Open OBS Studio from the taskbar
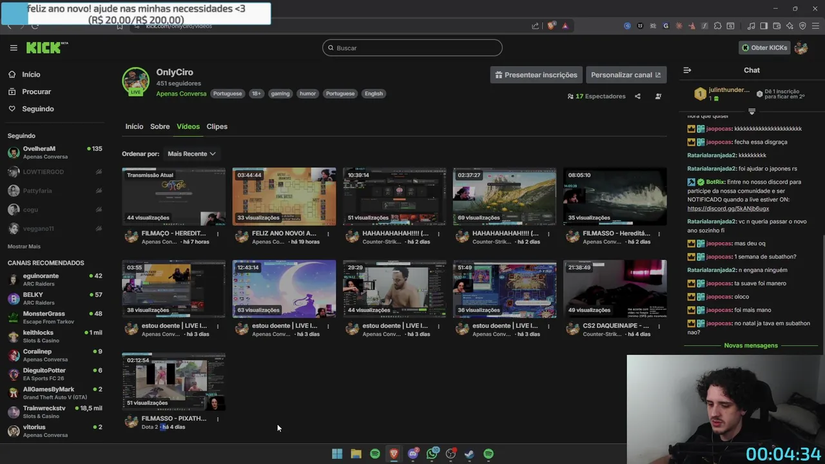The image size is (825, 464). (451, 454)
